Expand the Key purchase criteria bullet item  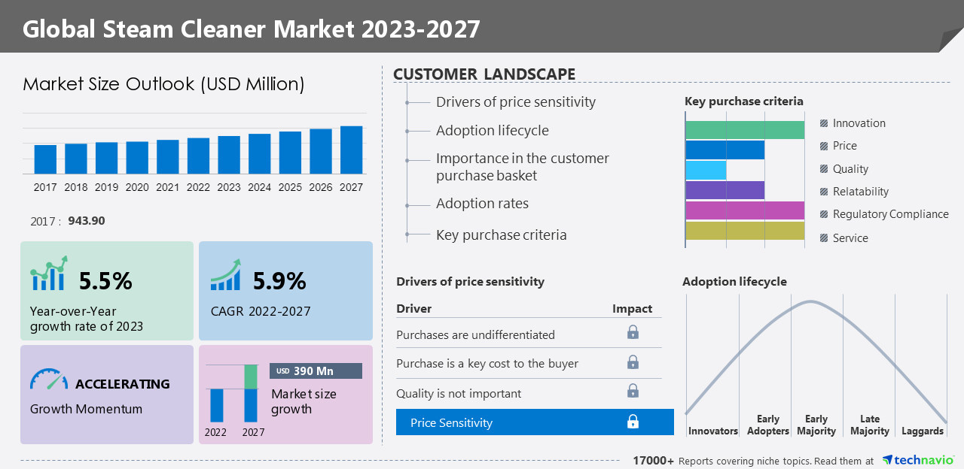(501, 234)
